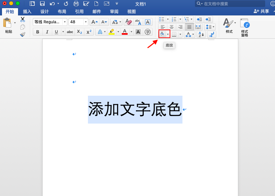Viewport: 275px width, 196px height.
Task: Switch to the 审阅 tab
Action: tap(114, 11)
